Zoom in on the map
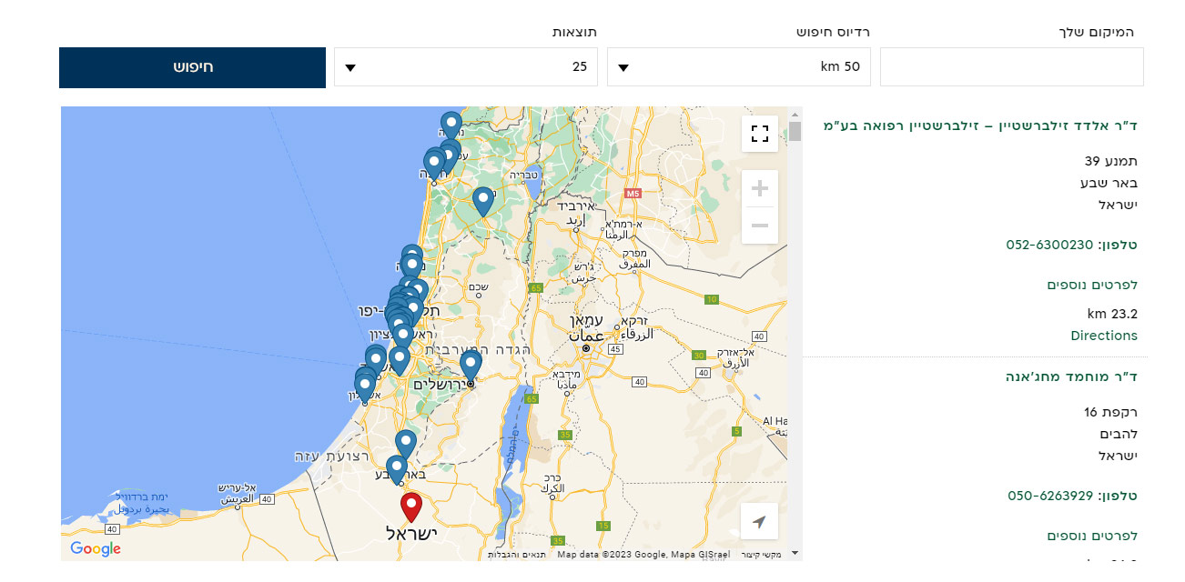The width and height of the screenshot is (1185, 582). [760, 189]
